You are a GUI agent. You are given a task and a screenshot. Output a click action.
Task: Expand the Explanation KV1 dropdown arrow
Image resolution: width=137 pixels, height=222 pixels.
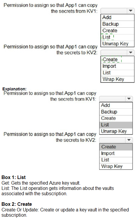[x=129, y=99]
